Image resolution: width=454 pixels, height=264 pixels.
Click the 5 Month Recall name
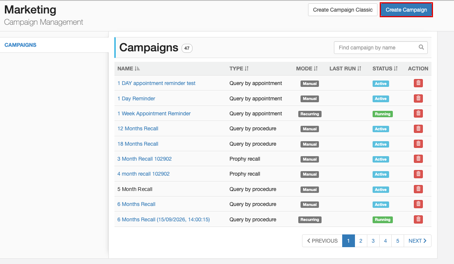click(135, 189)
